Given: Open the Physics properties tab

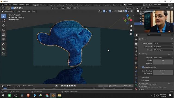Looking at the screenshot, I should click(136, 78).
